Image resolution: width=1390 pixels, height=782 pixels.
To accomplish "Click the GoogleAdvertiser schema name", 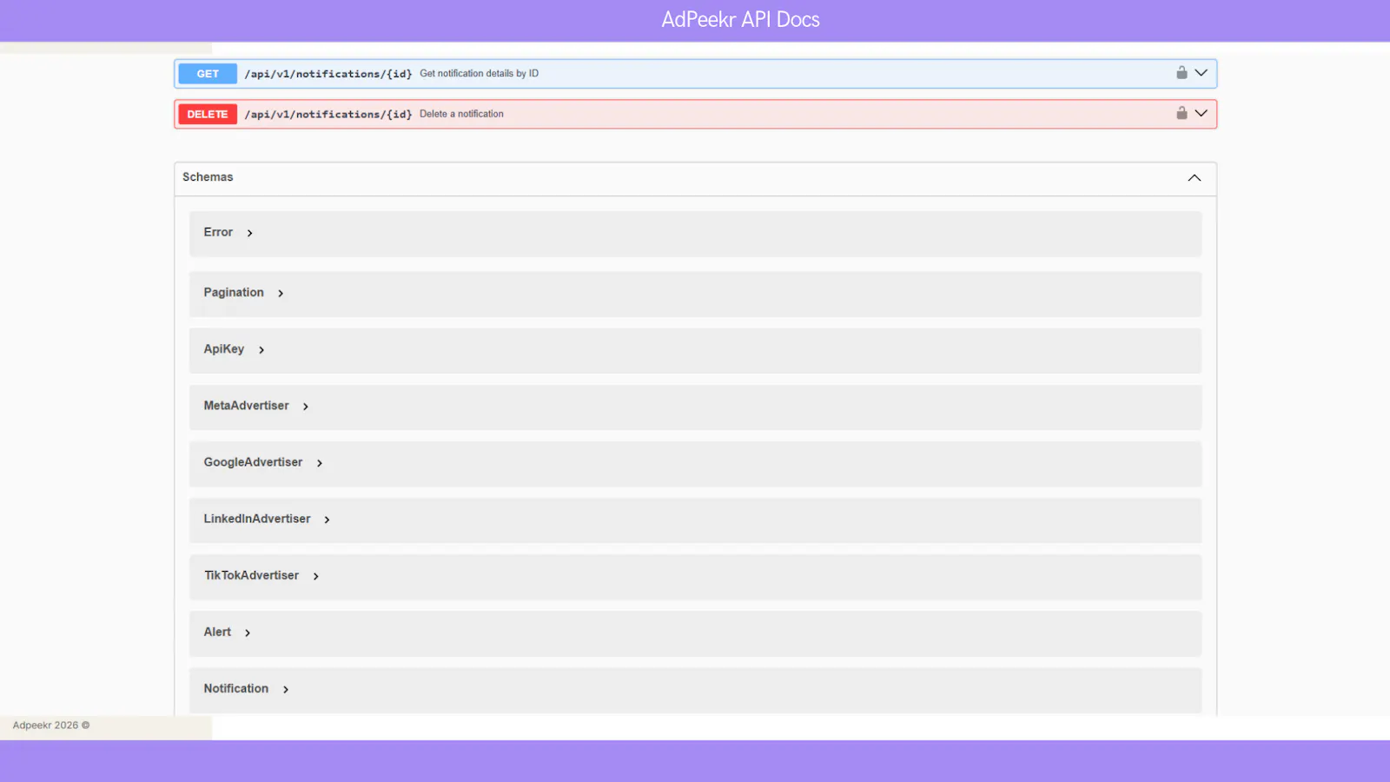I will point(253,462).
